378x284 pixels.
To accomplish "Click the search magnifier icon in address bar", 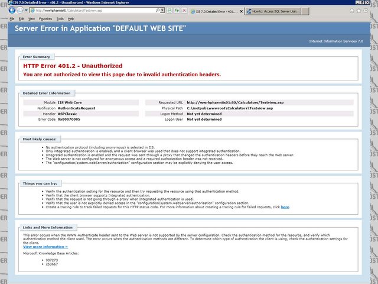I will pyautogui.click(x=158, y=11).
